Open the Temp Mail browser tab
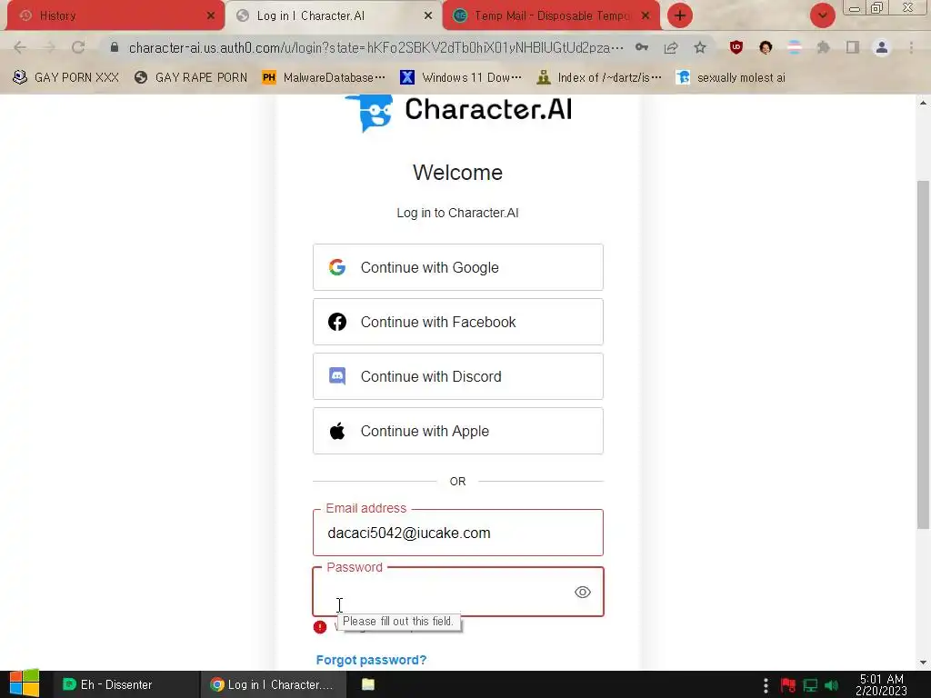931x698 pixels. [550, 16]
